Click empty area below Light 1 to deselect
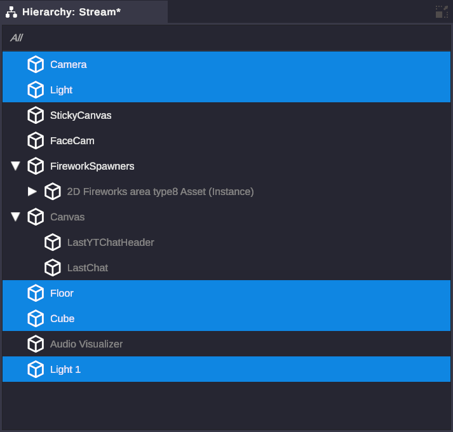Image resolution: width=453 pixels, height=432 pixels. pos(226,407)
